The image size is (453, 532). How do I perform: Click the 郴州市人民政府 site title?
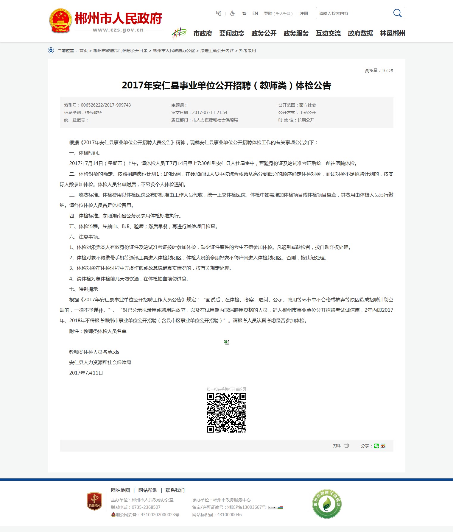point(118,18)
